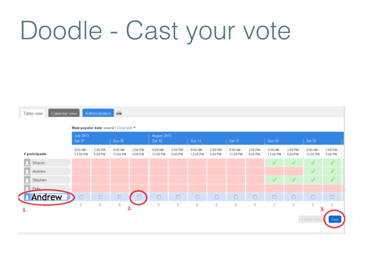Click the name input field containing Andrew

click(x=49, y=197)
